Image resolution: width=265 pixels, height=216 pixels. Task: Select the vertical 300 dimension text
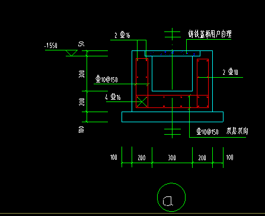point(82,74)
